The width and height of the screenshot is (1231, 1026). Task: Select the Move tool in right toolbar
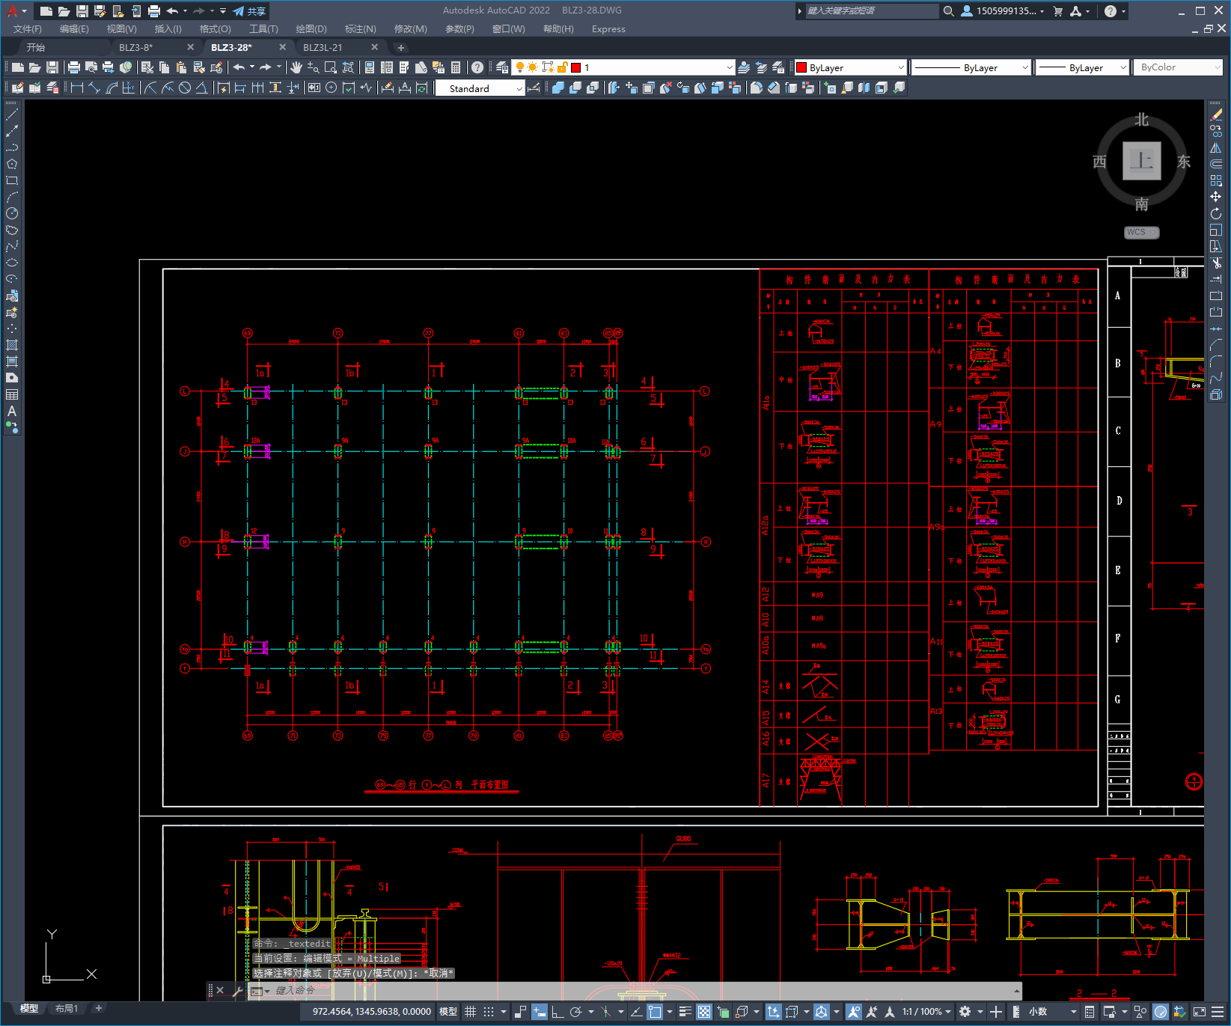(x=1216, y=197)
